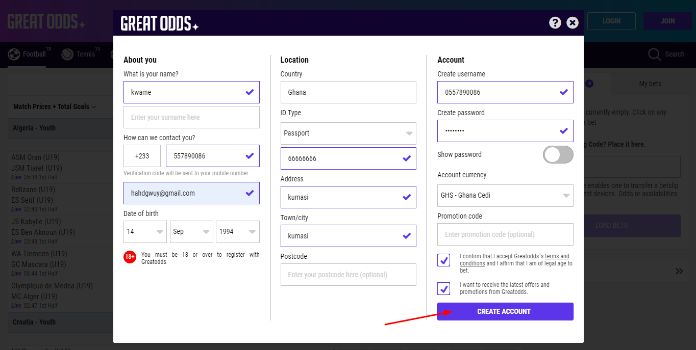Close the registration dialog with X icon

(573, 22)
